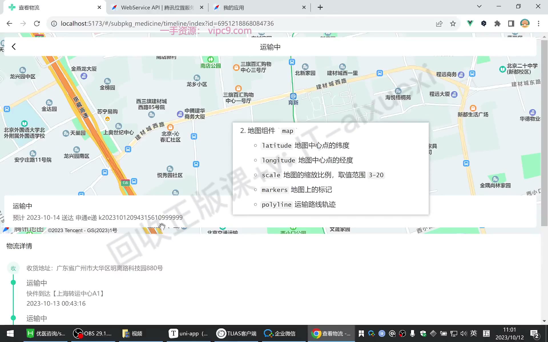Click the 三旗百汇购物中心三号厅 marker

coord(236,68)
